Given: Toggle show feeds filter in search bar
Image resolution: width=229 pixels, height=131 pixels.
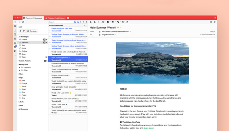Looking at the screenshot, I should point(81,22).
